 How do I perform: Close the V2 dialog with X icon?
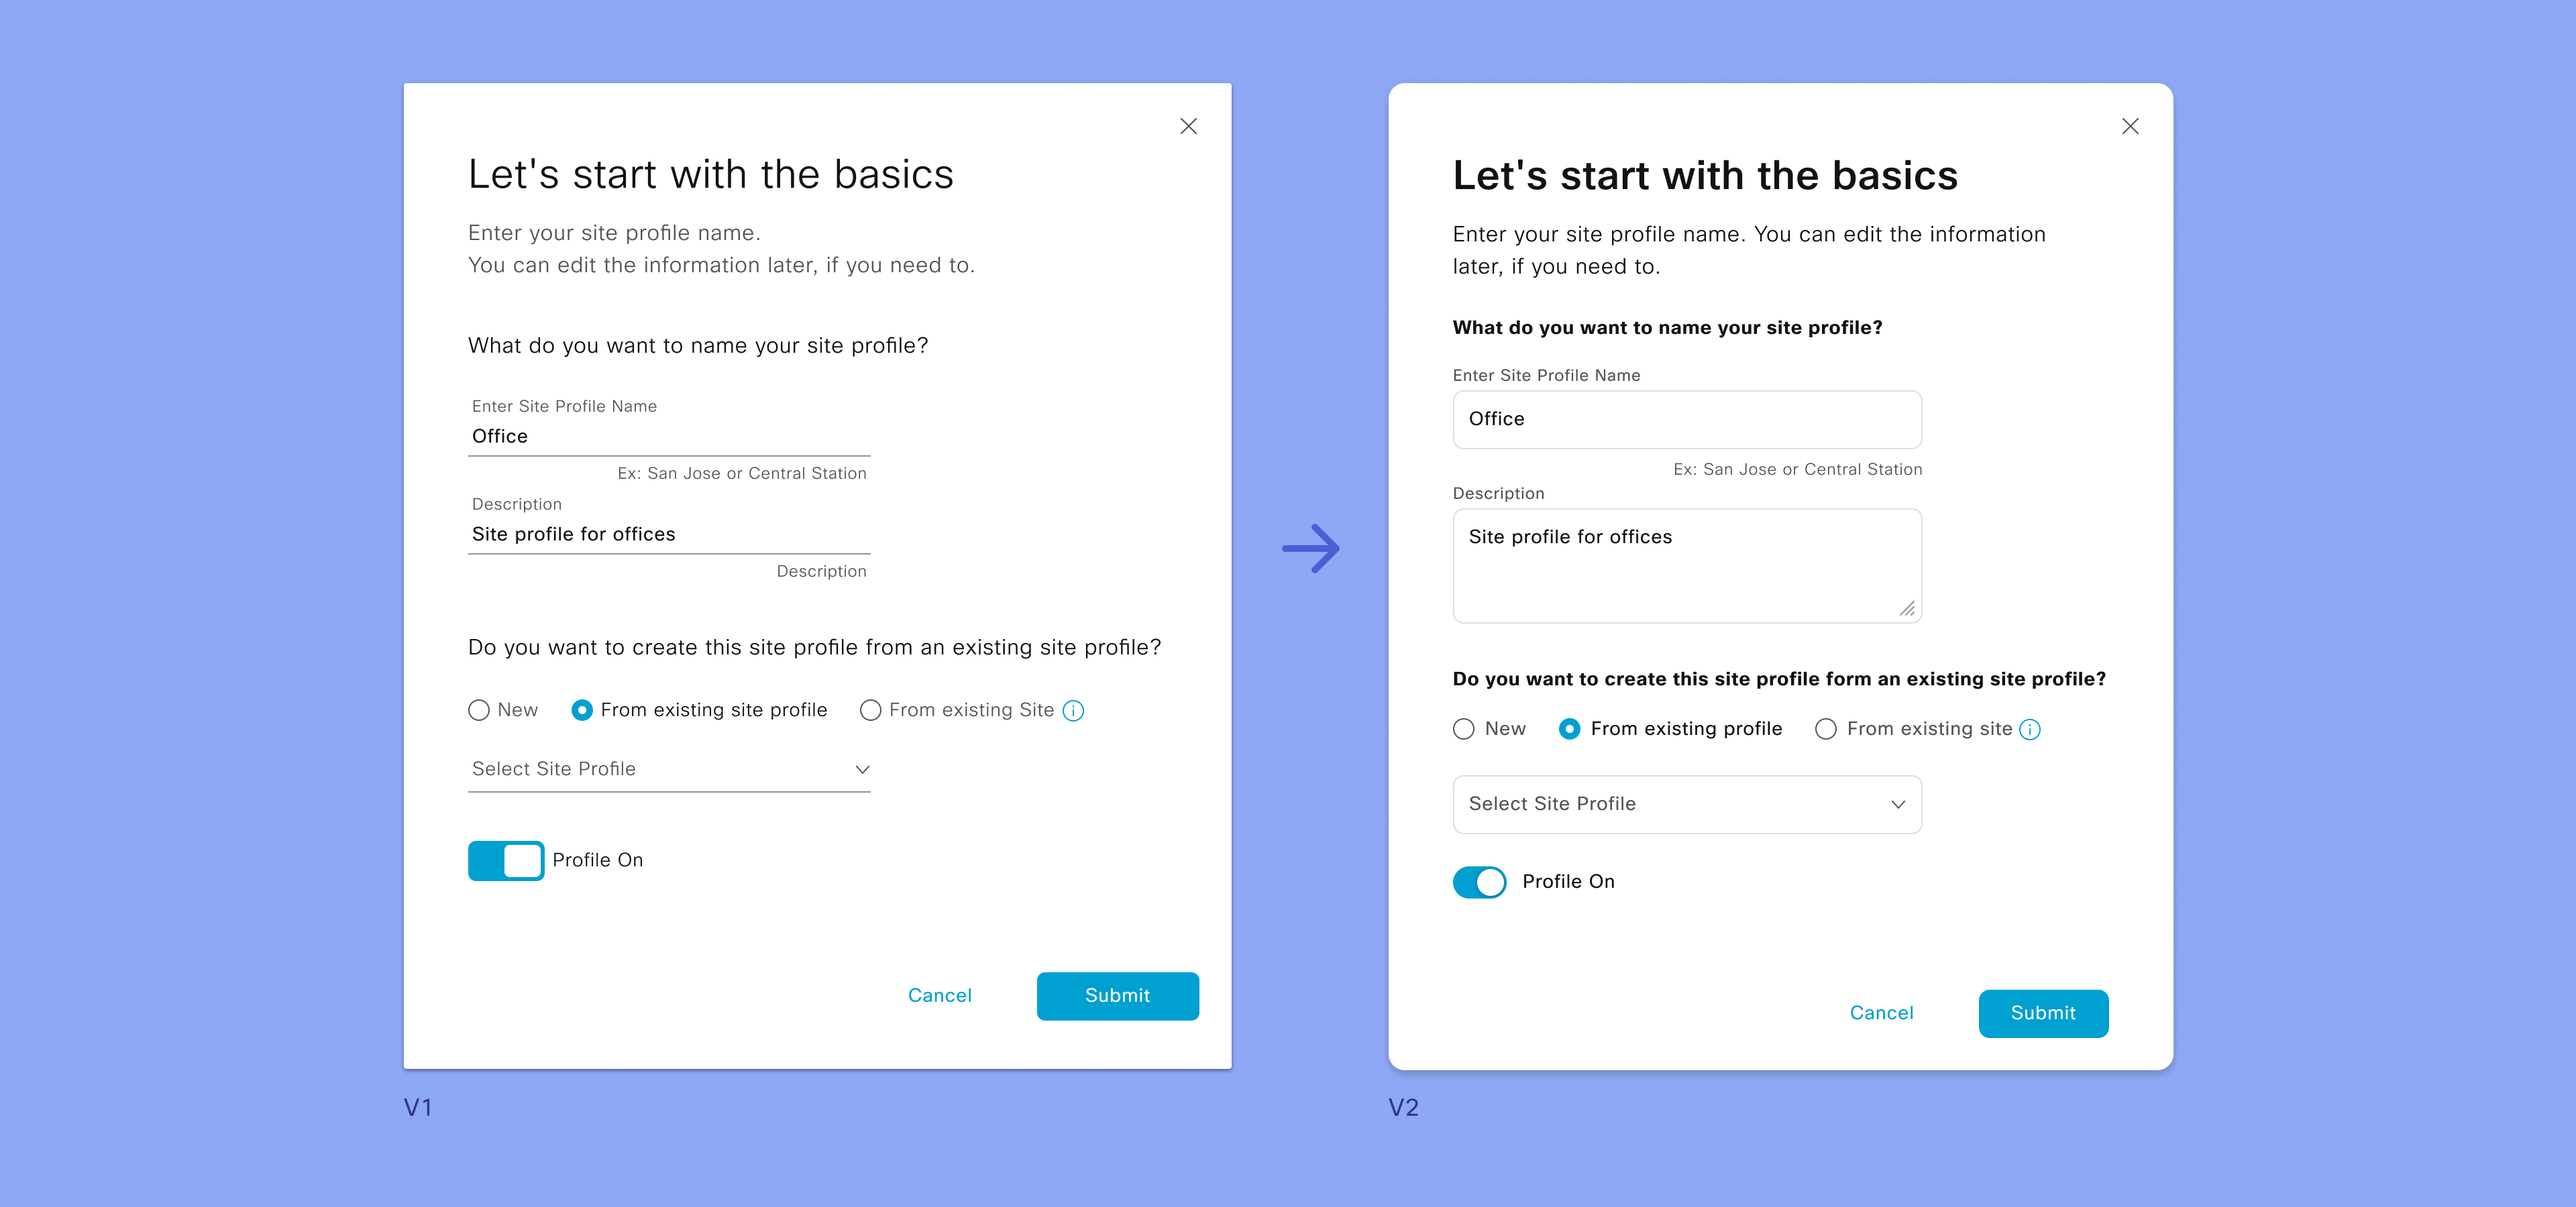[x=2130, y=126]
